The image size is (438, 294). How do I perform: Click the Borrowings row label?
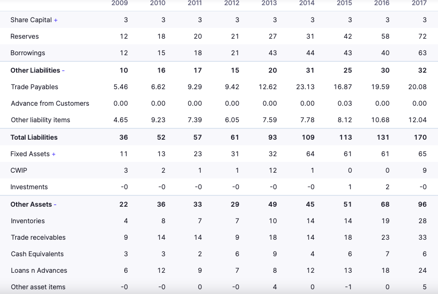[x=28, y=53]
